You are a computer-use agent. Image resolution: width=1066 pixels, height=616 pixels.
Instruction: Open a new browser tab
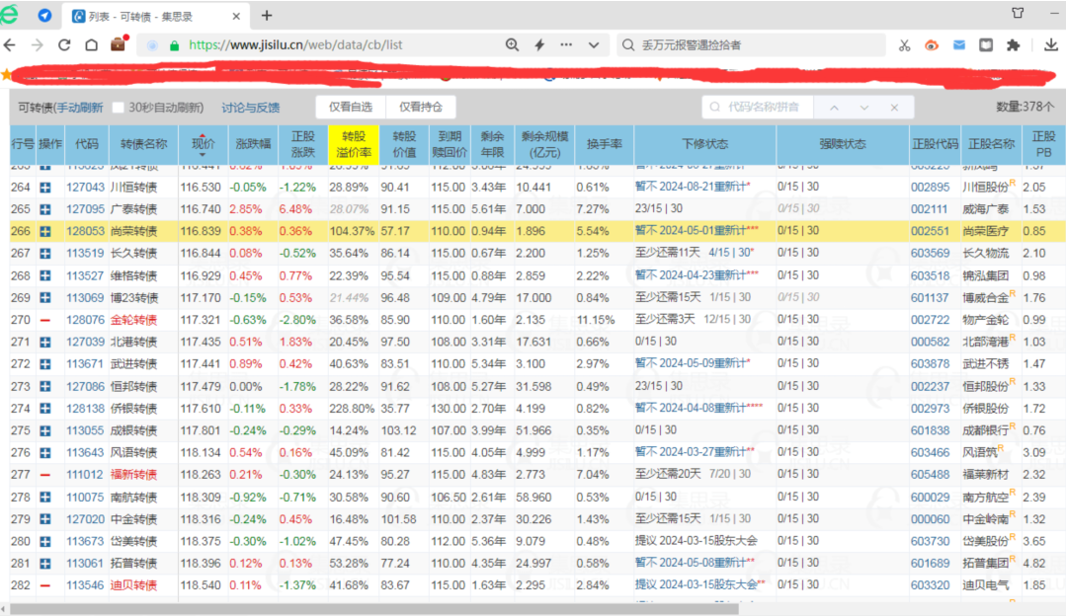[x=267, y=15]
